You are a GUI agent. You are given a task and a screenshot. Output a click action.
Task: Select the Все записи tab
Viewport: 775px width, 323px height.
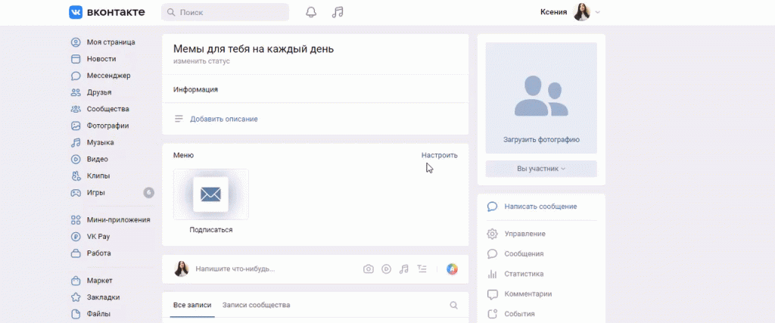[x=191, y=306]
